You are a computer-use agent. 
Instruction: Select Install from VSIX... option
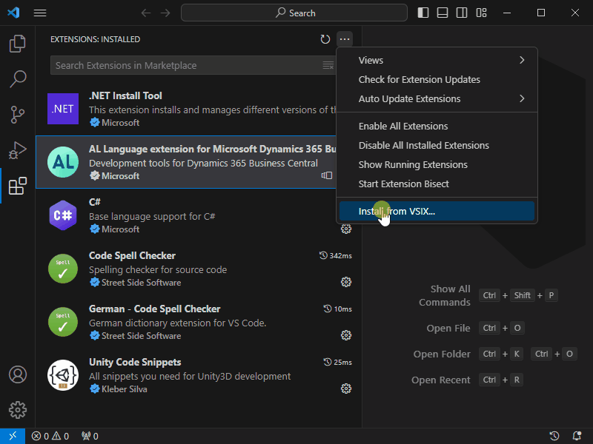click(x=437, y=211)
